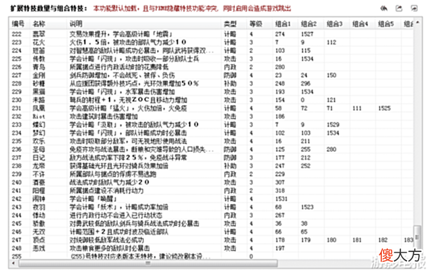Select the 日记 name cell

pyautogui.click(x=39, y=157)
